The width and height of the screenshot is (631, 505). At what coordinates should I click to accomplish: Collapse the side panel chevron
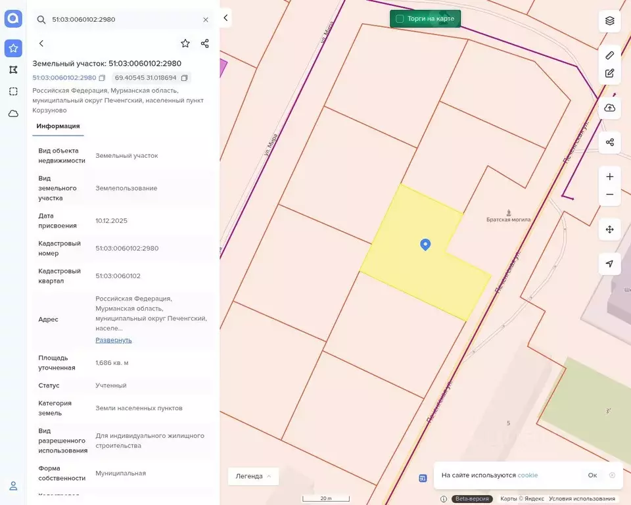(x=225, y=18)
